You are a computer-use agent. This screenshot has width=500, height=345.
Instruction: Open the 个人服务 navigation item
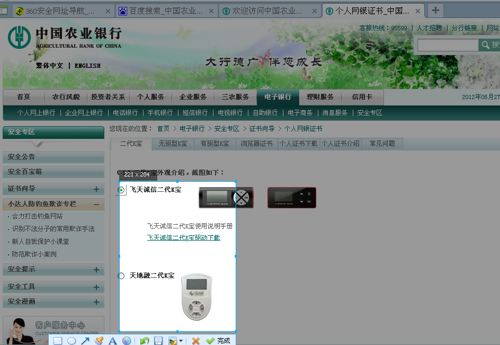pos(150,97)
